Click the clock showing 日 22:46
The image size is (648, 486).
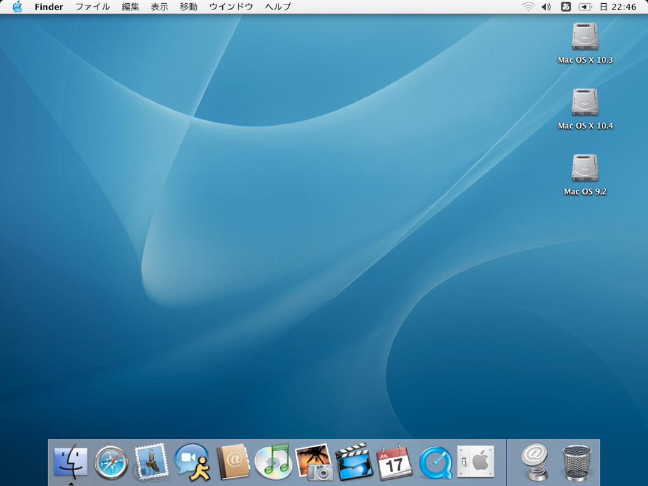[x=618, y=6]
